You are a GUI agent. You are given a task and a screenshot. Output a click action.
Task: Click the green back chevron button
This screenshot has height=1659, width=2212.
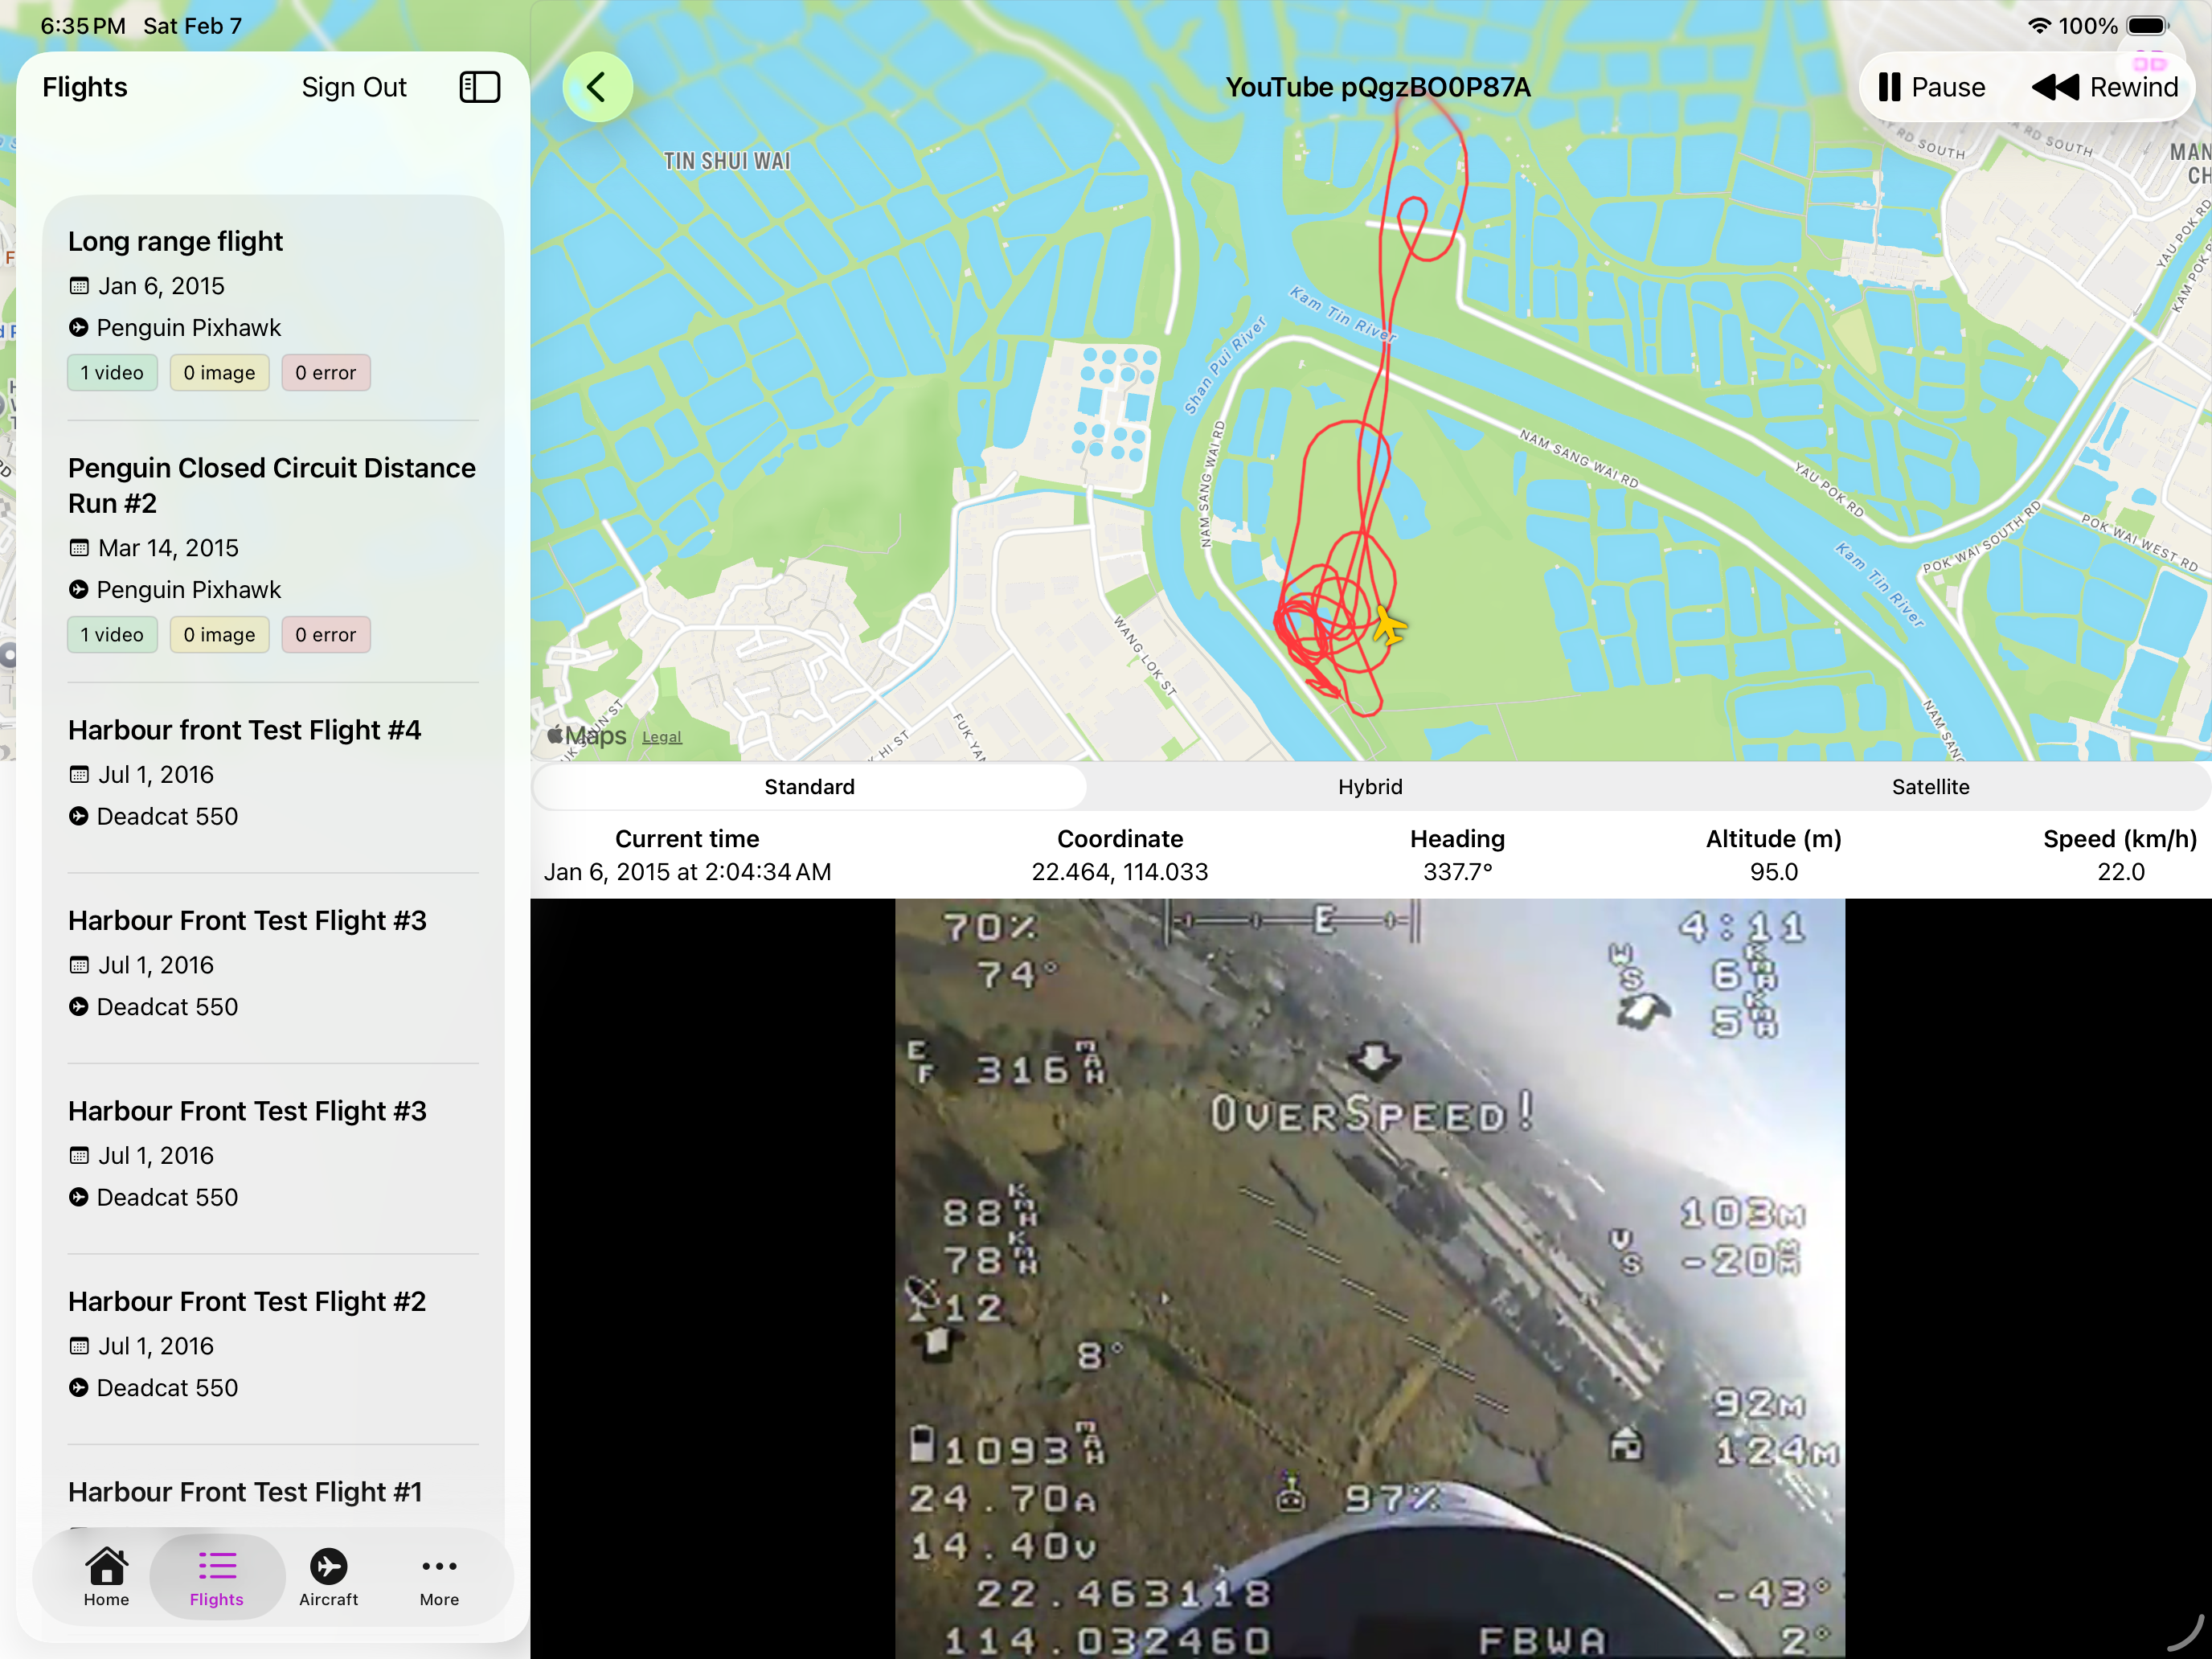pos(597,87)
